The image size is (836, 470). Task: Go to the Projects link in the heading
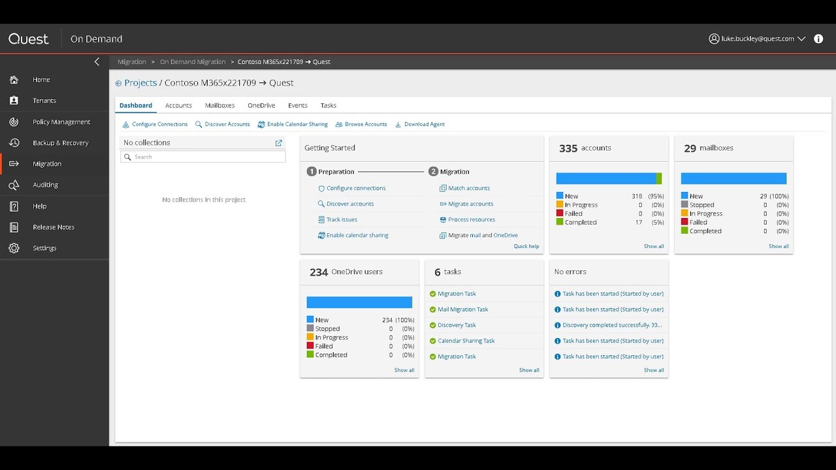140,83
